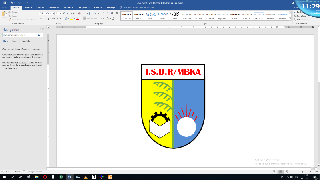Switch to the Disposition tab
Screen dimensions: 320x180
54,8
